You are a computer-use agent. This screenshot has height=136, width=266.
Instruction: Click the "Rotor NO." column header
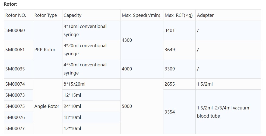tap(16, 15)
